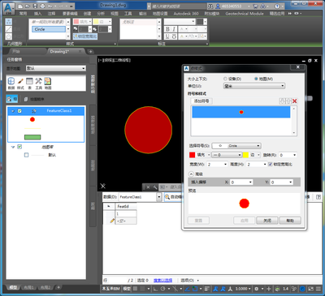The width and height of the screenshot is (325, 296).
Task: Click the Help question mark icon in title bar
Action: pyautogui.click(x=277, y=6)
